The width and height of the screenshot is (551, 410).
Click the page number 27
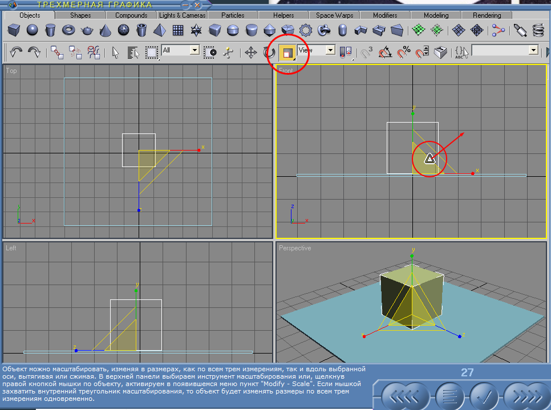(x=467, y=372)
